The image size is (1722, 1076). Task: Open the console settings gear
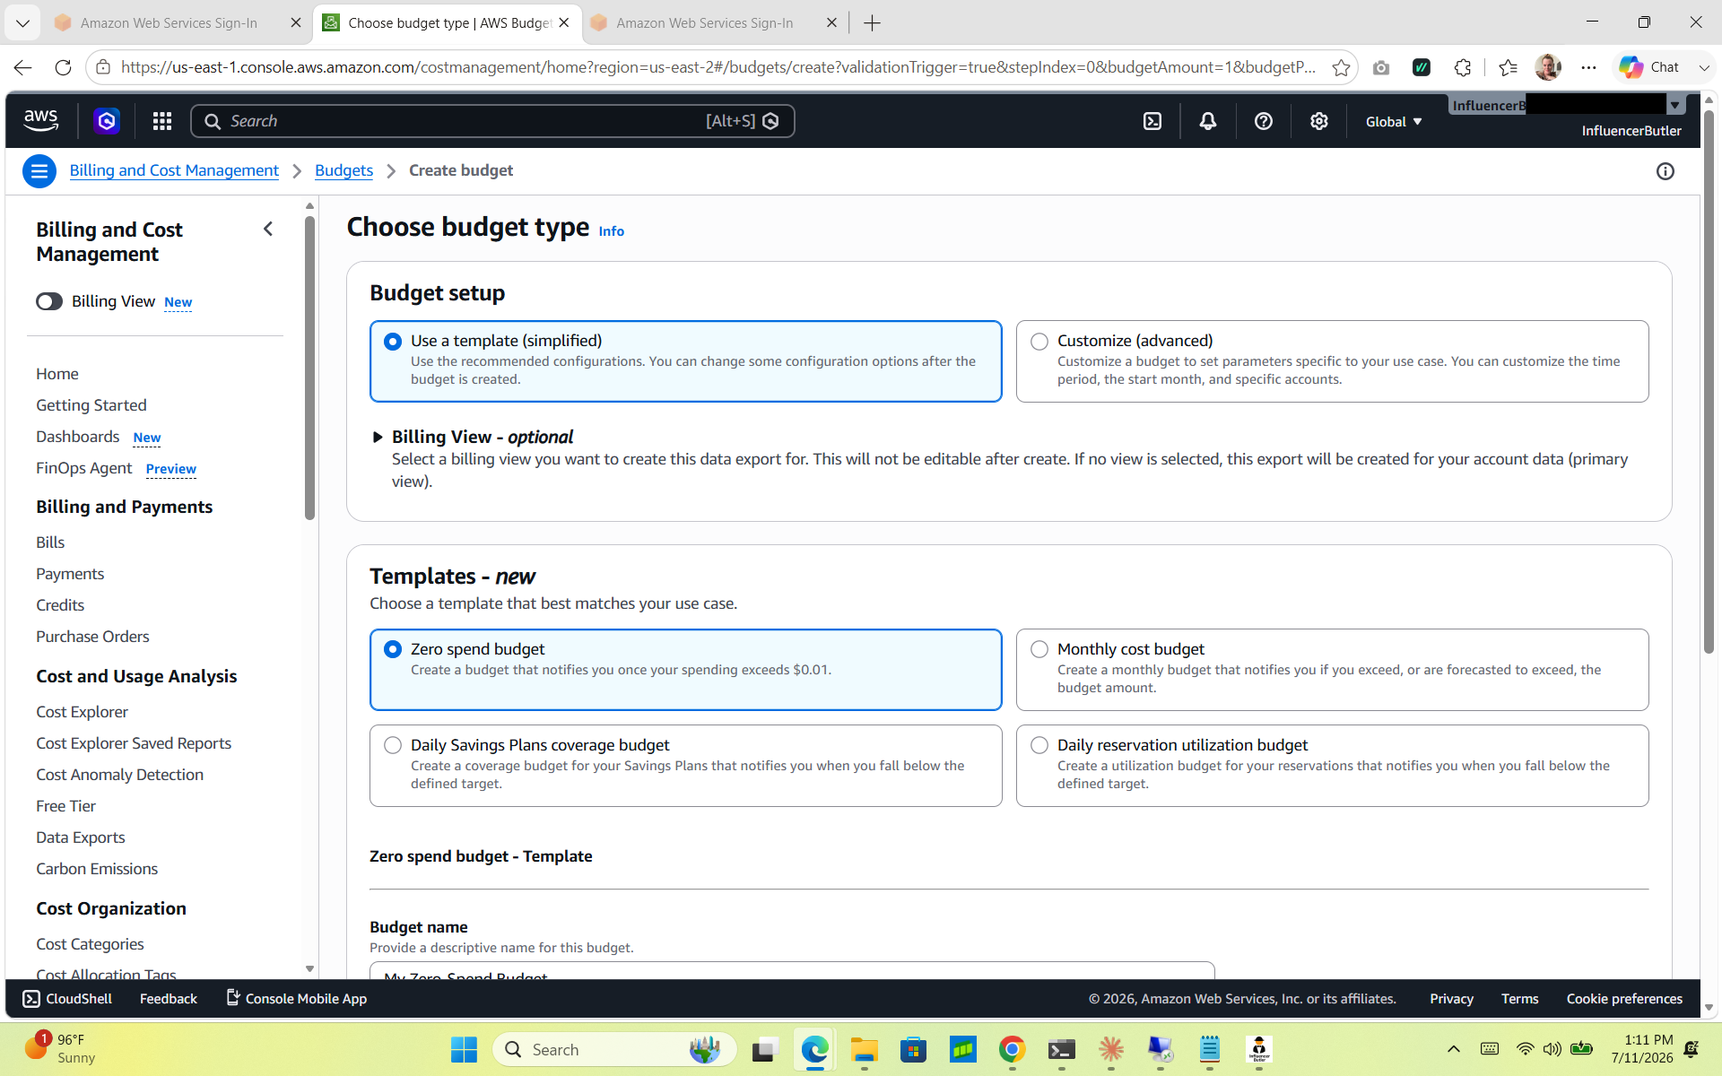tap(1318, 121)
